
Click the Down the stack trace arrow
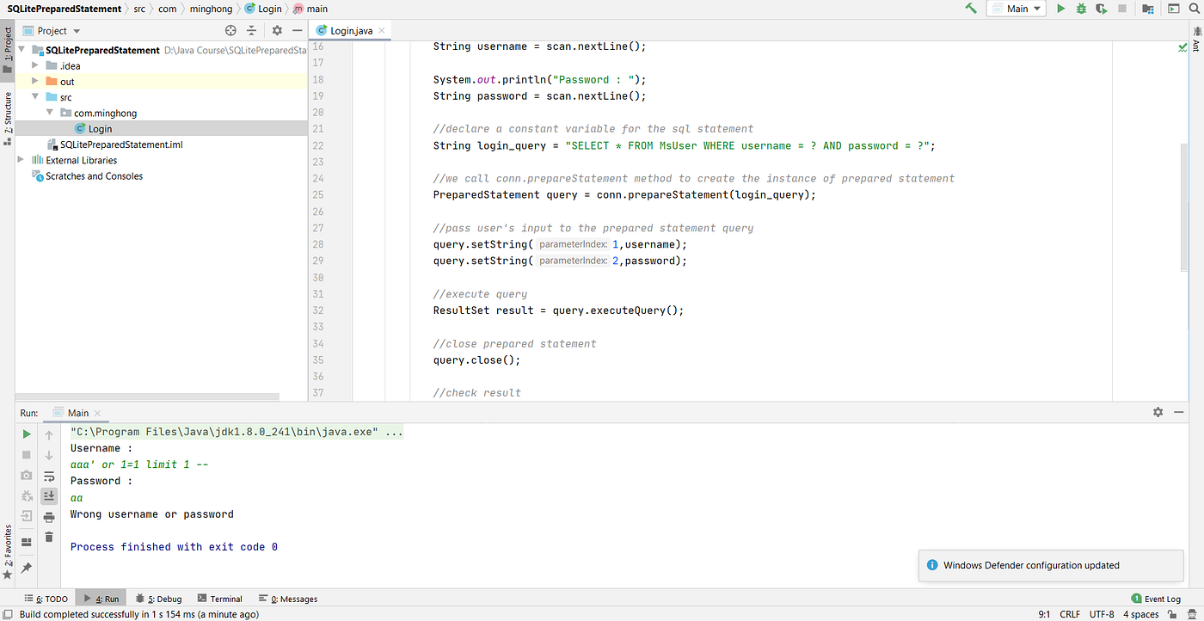[x=49, y=455]
